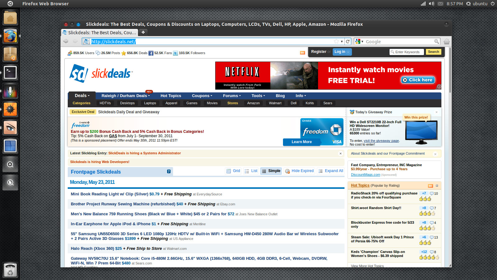Click the Dell monitor giveaway thumbnail
Screen dimensions: 497x280
[x=421, y=133]
